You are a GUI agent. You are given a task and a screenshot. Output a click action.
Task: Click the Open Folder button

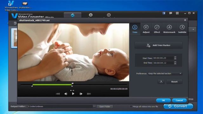click(x=105, y=106)
